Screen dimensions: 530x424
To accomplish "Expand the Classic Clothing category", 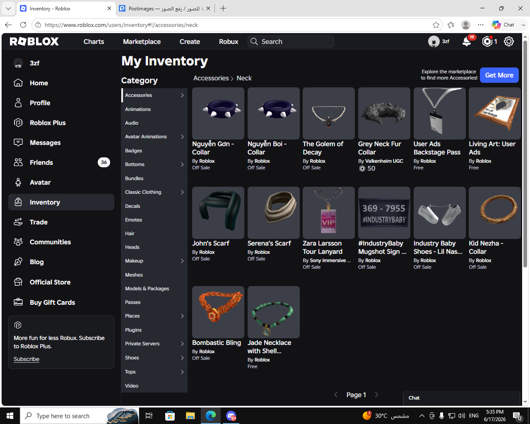I will point(182,192).
